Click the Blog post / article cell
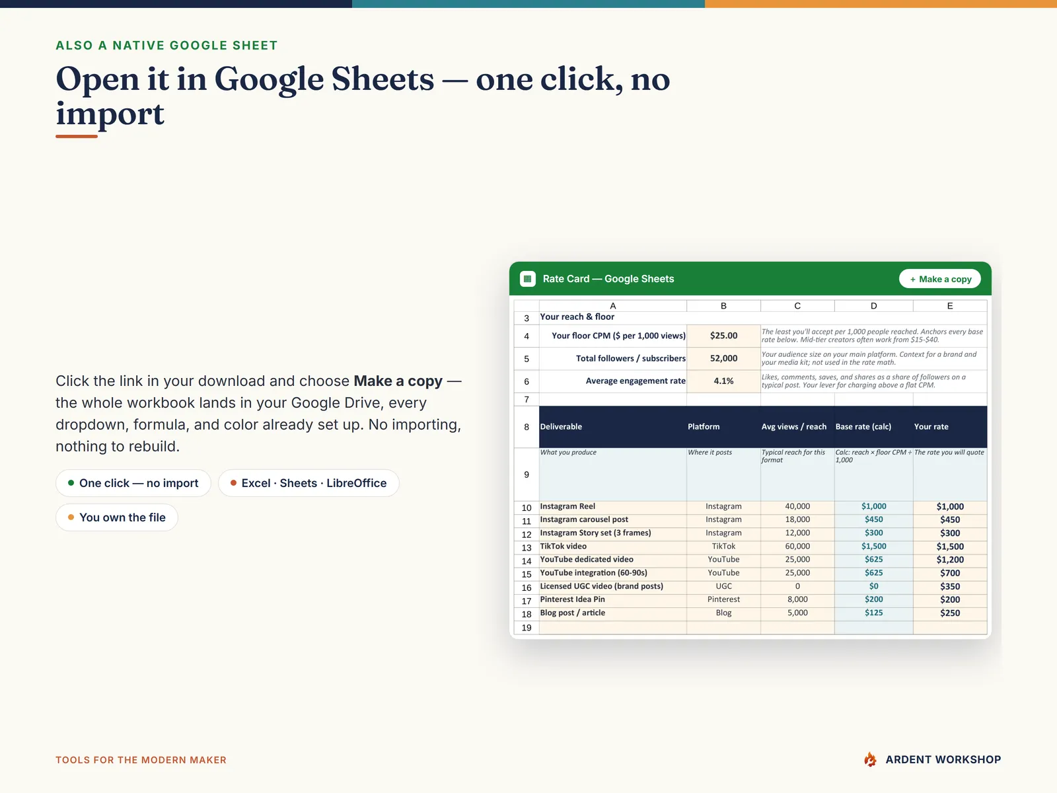The height and width of the screenshot is (793, 1057). tap(613, 613)
